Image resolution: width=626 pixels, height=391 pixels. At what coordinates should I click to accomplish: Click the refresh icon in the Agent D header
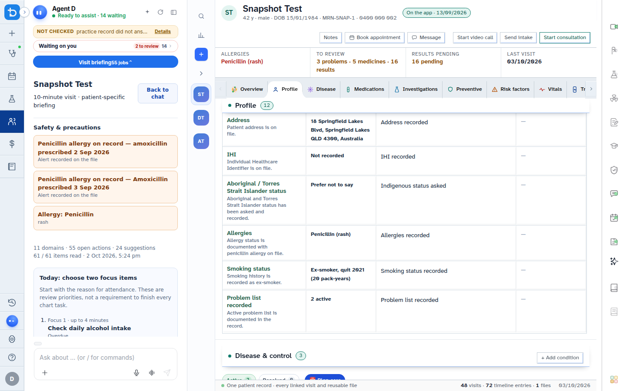coord(160,12)
